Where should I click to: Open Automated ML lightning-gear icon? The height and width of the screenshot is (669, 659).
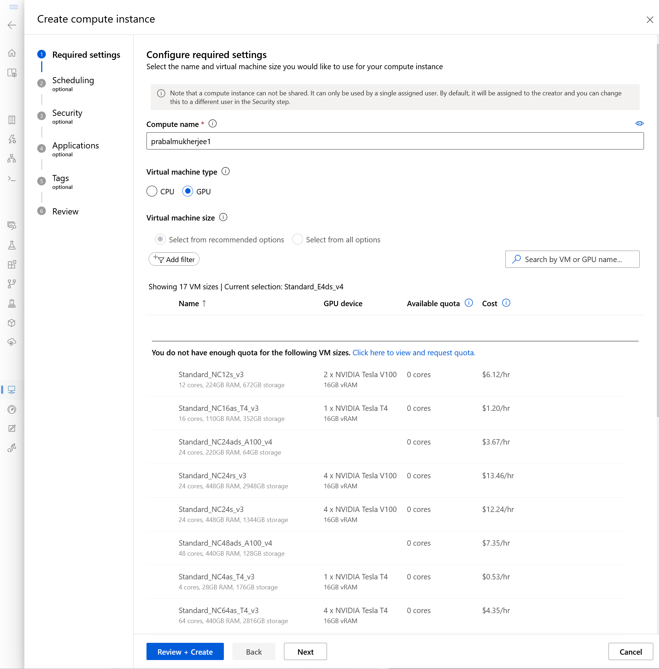12,139
